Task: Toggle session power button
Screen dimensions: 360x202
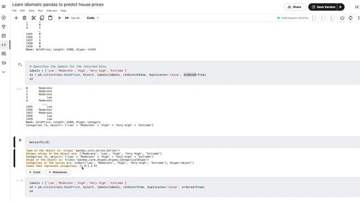Action: point(342,18)
